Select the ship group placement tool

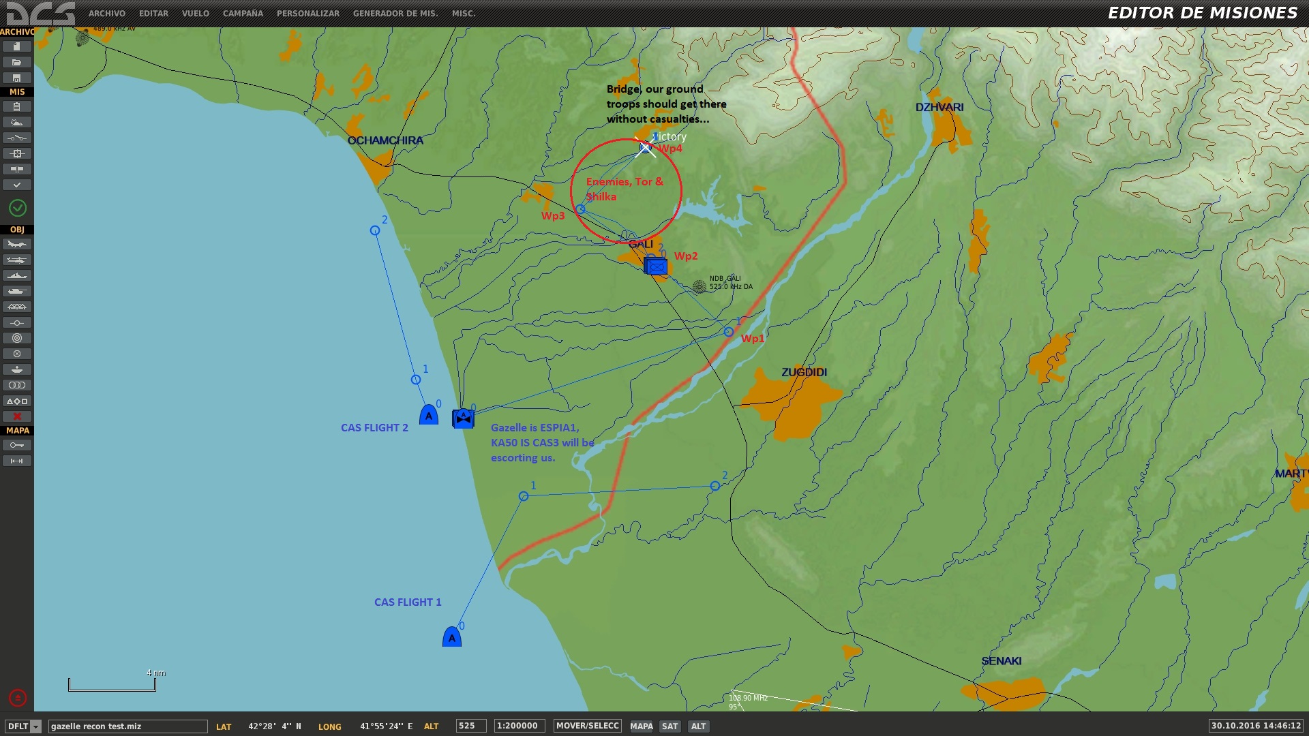[x=17, y=275]
